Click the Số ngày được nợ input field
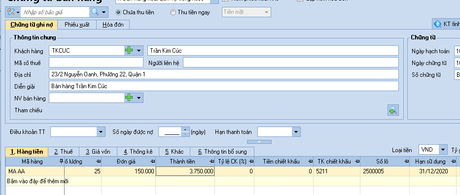 pyautogui.click(x=170, y=132)
